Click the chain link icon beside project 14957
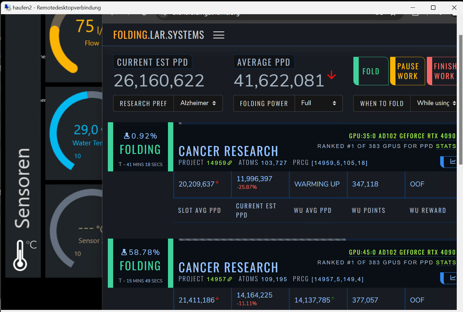The image size is (463, 312). (230, 279)
